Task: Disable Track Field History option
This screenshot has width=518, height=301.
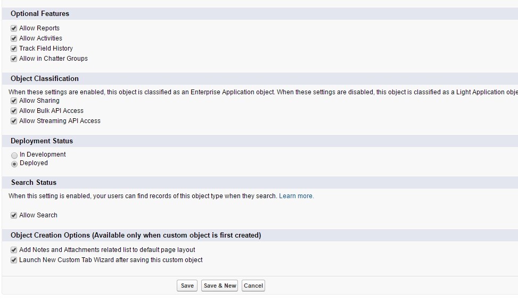Action: coord(14,48)
